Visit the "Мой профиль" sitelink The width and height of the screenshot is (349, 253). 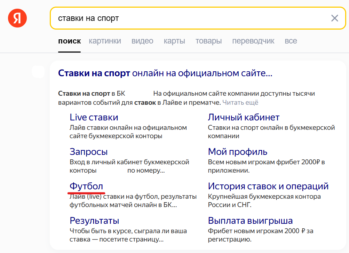click(238, 152)
